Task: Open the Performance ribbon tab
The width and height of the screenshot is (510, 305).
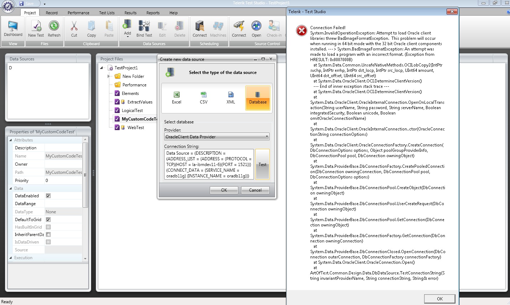Action: pos(78,13)
